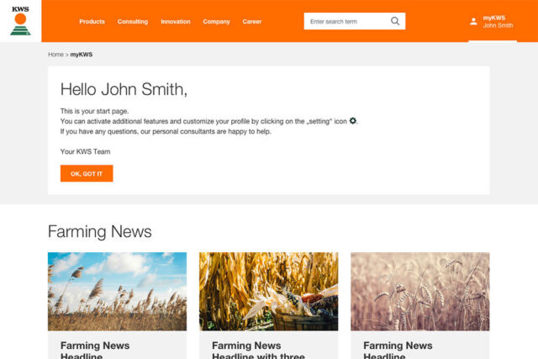Open the Products menu
The width and height of the screenshot is (538, 359).
point(92,22)
